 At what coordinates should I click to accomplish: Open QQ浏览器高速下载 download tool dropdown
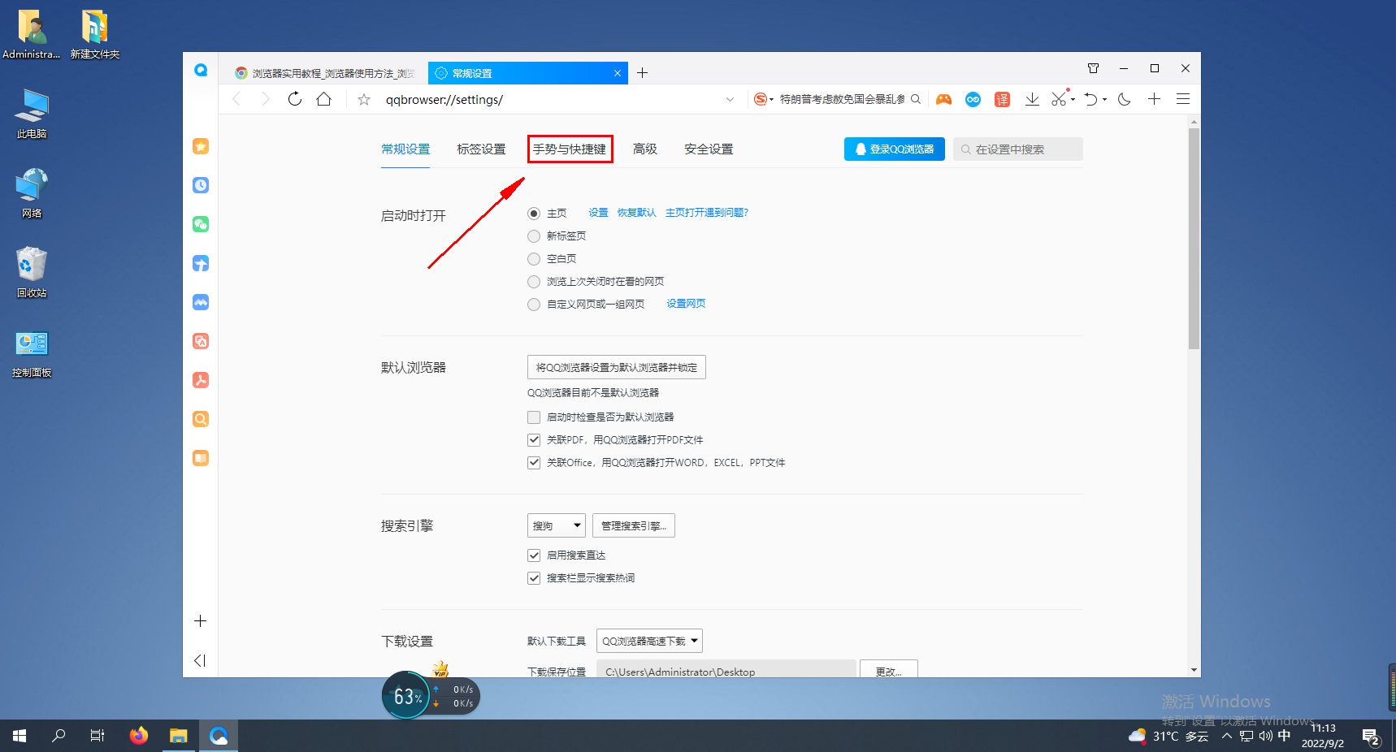[649, 641]
